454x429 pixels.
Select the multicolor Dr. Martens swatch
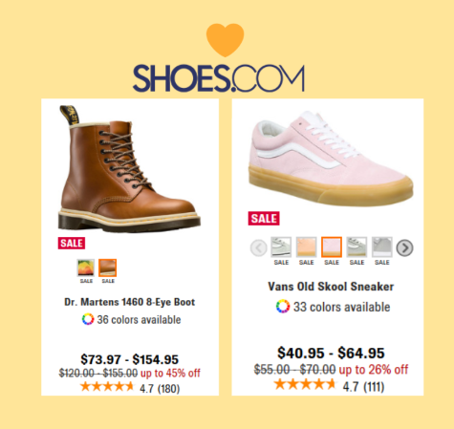pyautogui.click(x=86, y=268)
